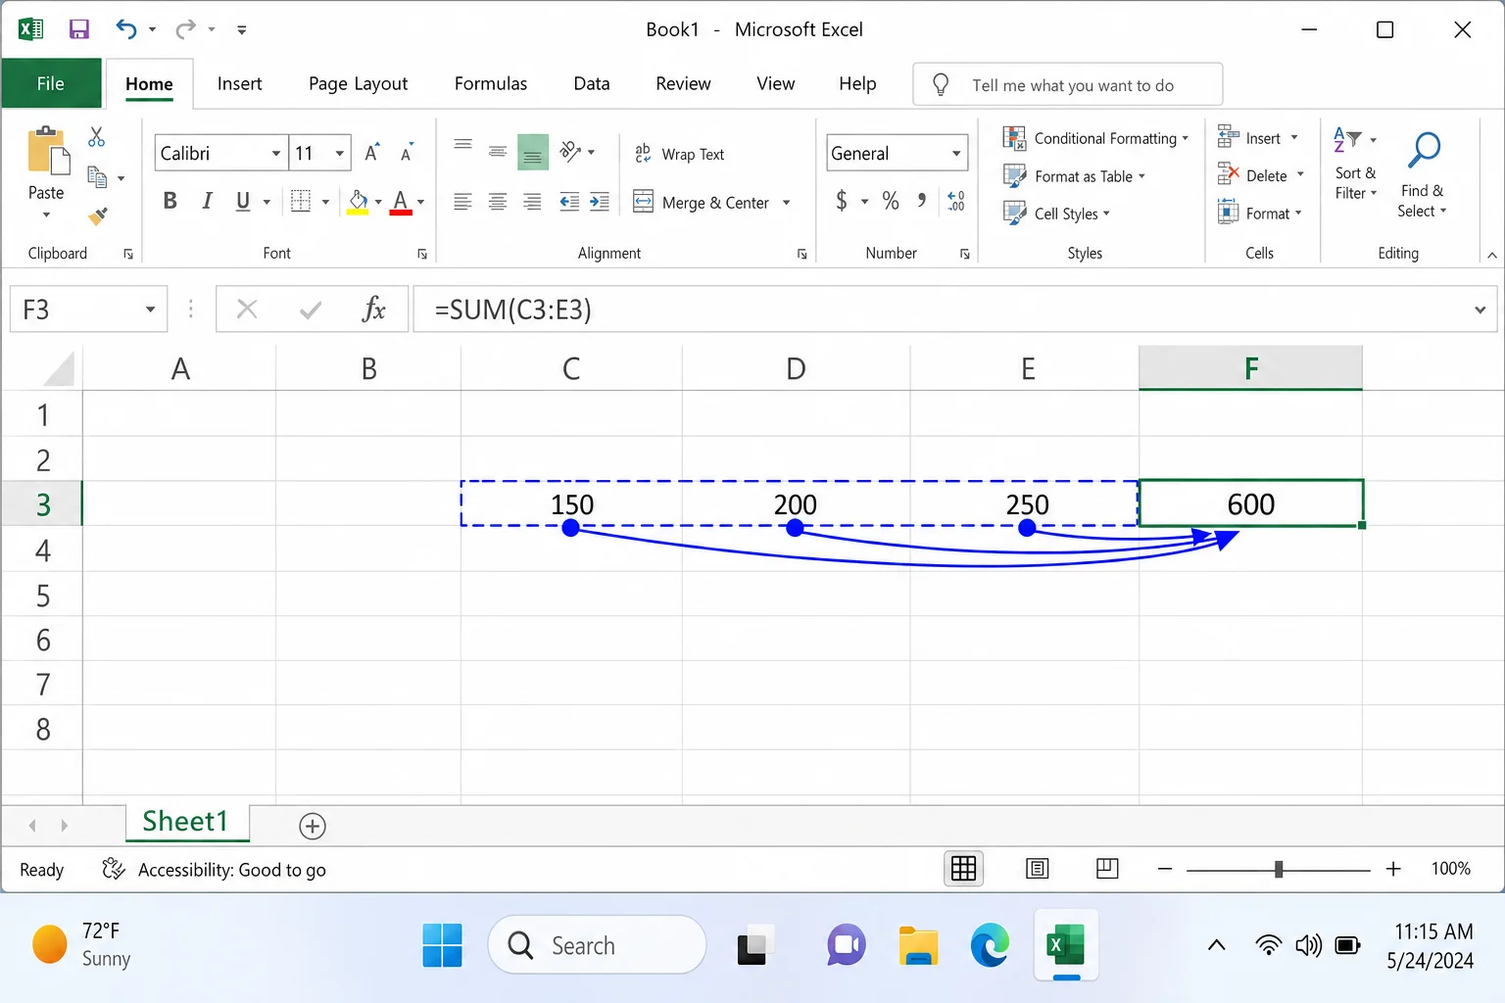Click the Redo arrow icon
1505x1003 pixels.
[185, 29]
